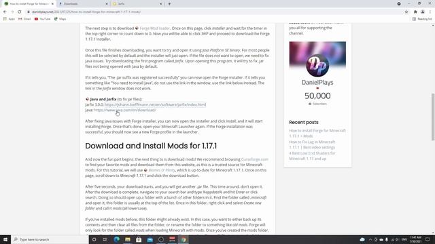
Task: Open recent post How to Fix Lag in Minecraft 1.17.1
Action: [312, 144]
